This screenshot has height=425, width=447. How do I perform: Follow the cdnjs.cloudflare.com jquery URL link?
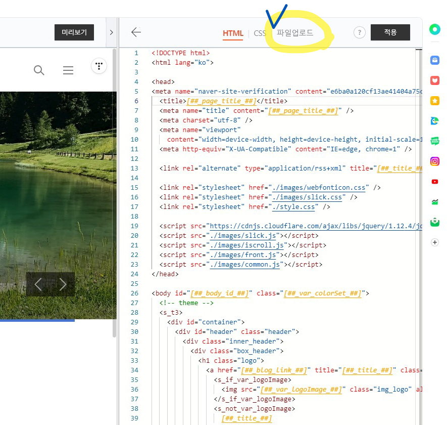tap(316, 226)
